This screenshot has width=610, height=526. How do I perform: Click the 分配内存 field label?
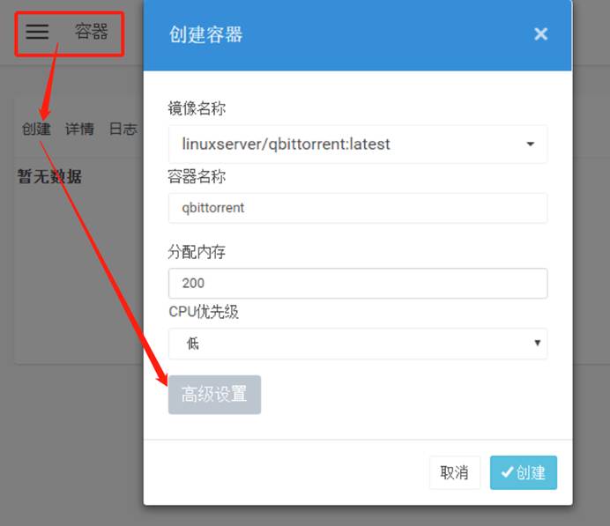click(197, 252)
